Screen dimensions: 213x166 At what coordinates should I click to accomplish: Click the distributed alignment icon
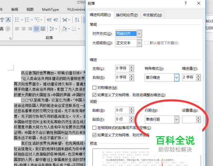(43, 29)
